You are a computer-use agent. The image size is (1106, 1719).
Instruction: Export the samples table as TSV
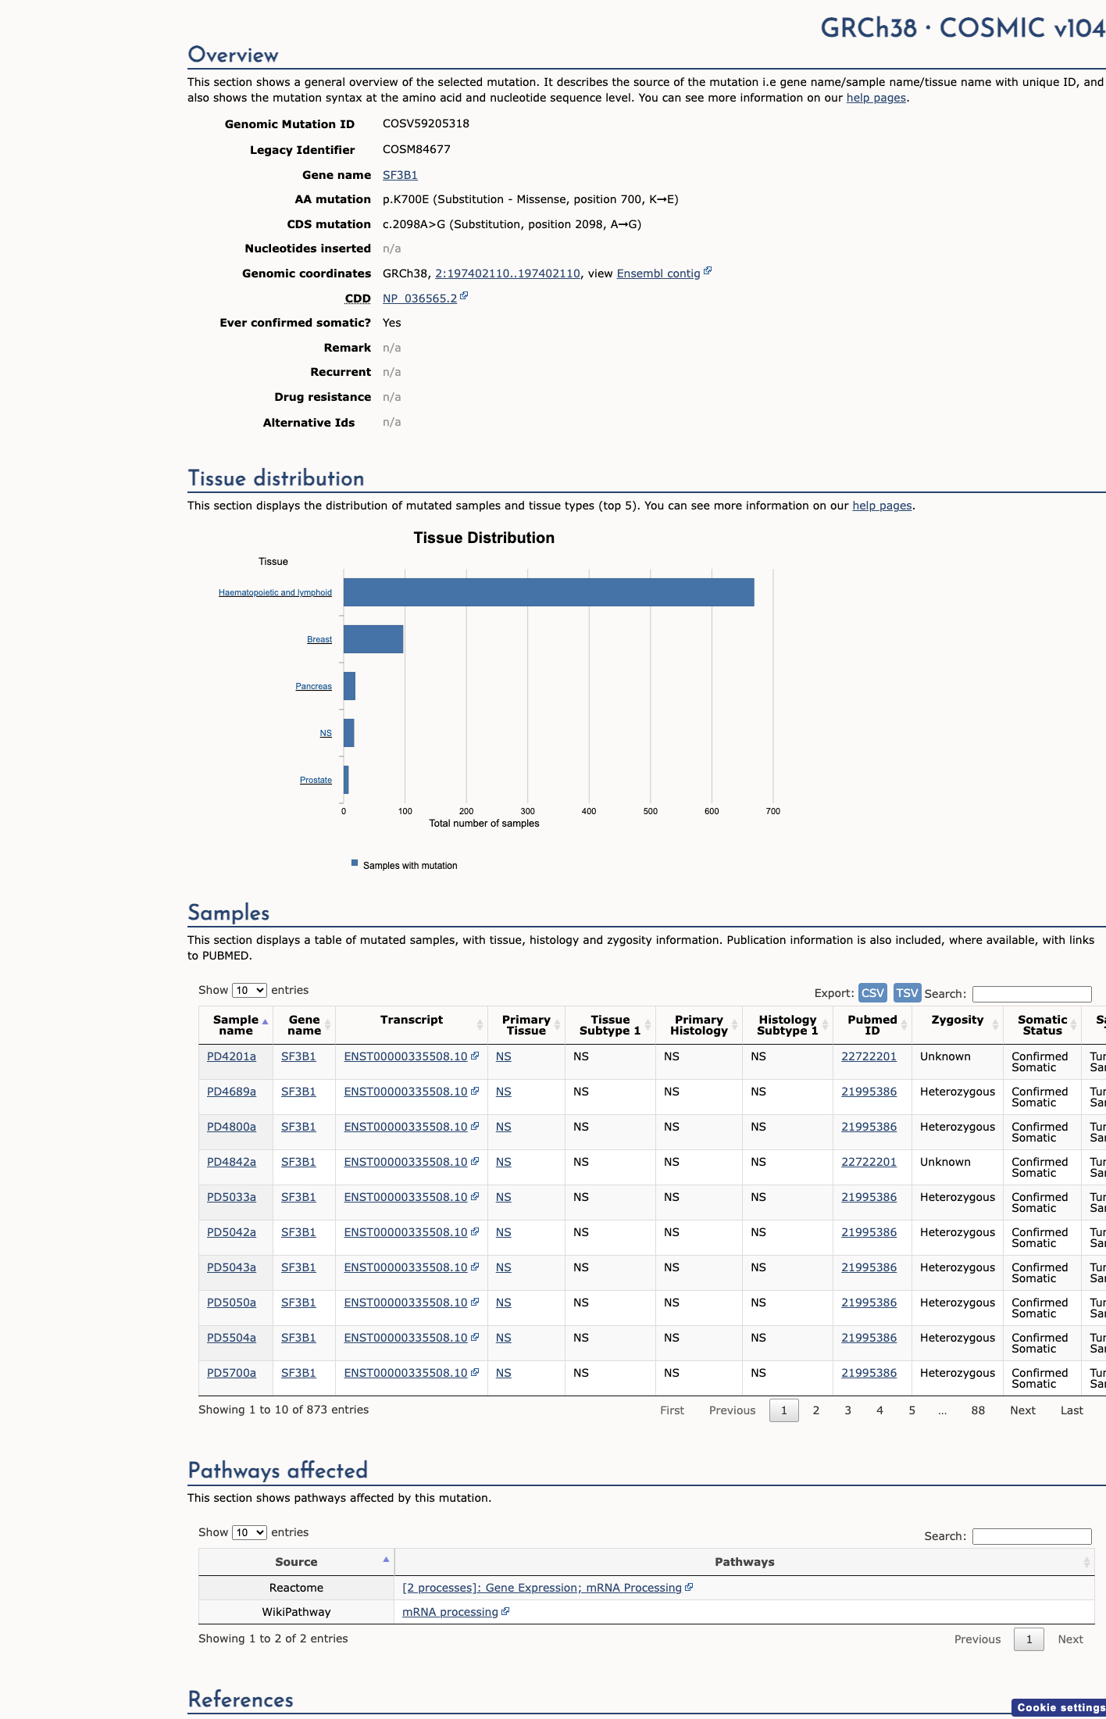click(907, 992)
